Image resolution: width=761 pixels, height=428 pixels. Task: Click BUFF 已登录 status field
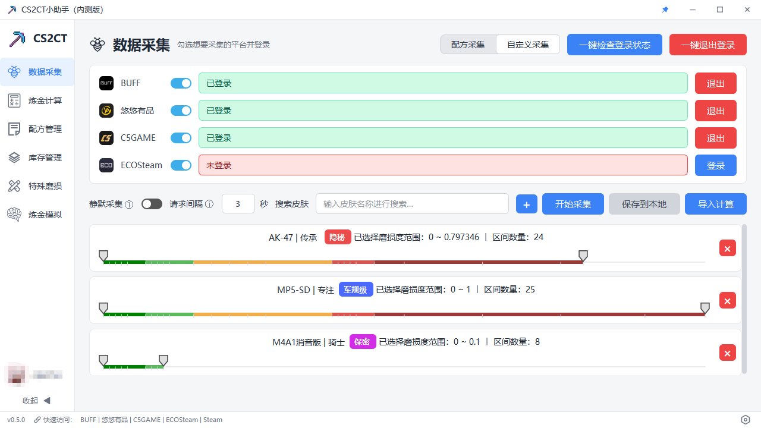click(443, 83)
